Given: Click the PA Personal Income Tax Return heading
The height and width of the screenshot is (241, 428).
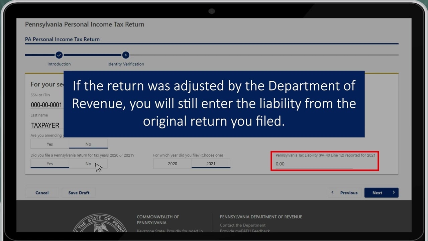Looking at the screenshot, I should [63, 39].
